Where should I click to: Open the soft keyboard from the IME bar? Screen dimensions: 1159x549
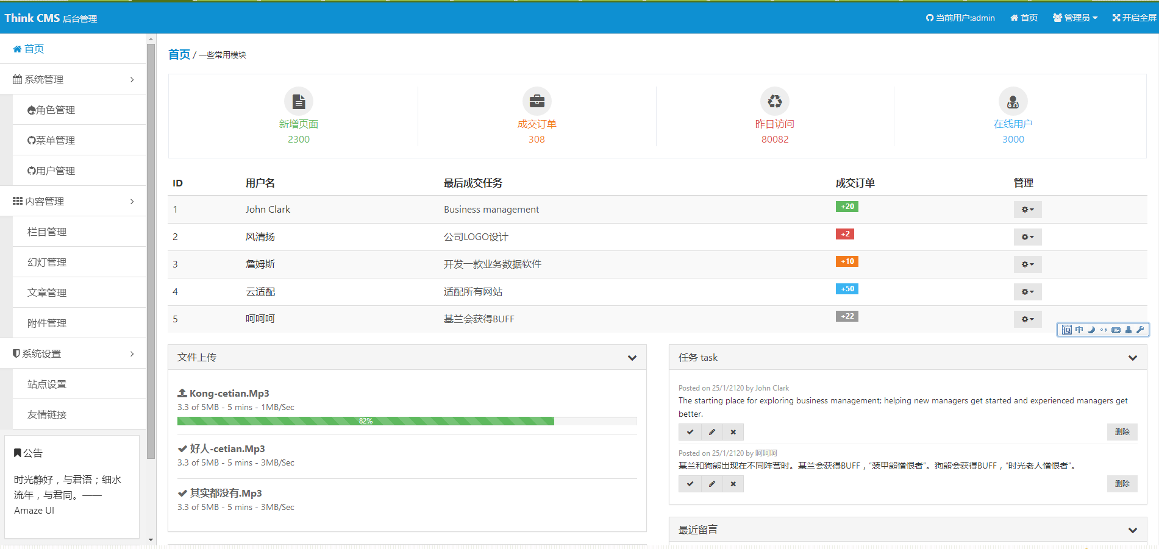(1116, 330)
